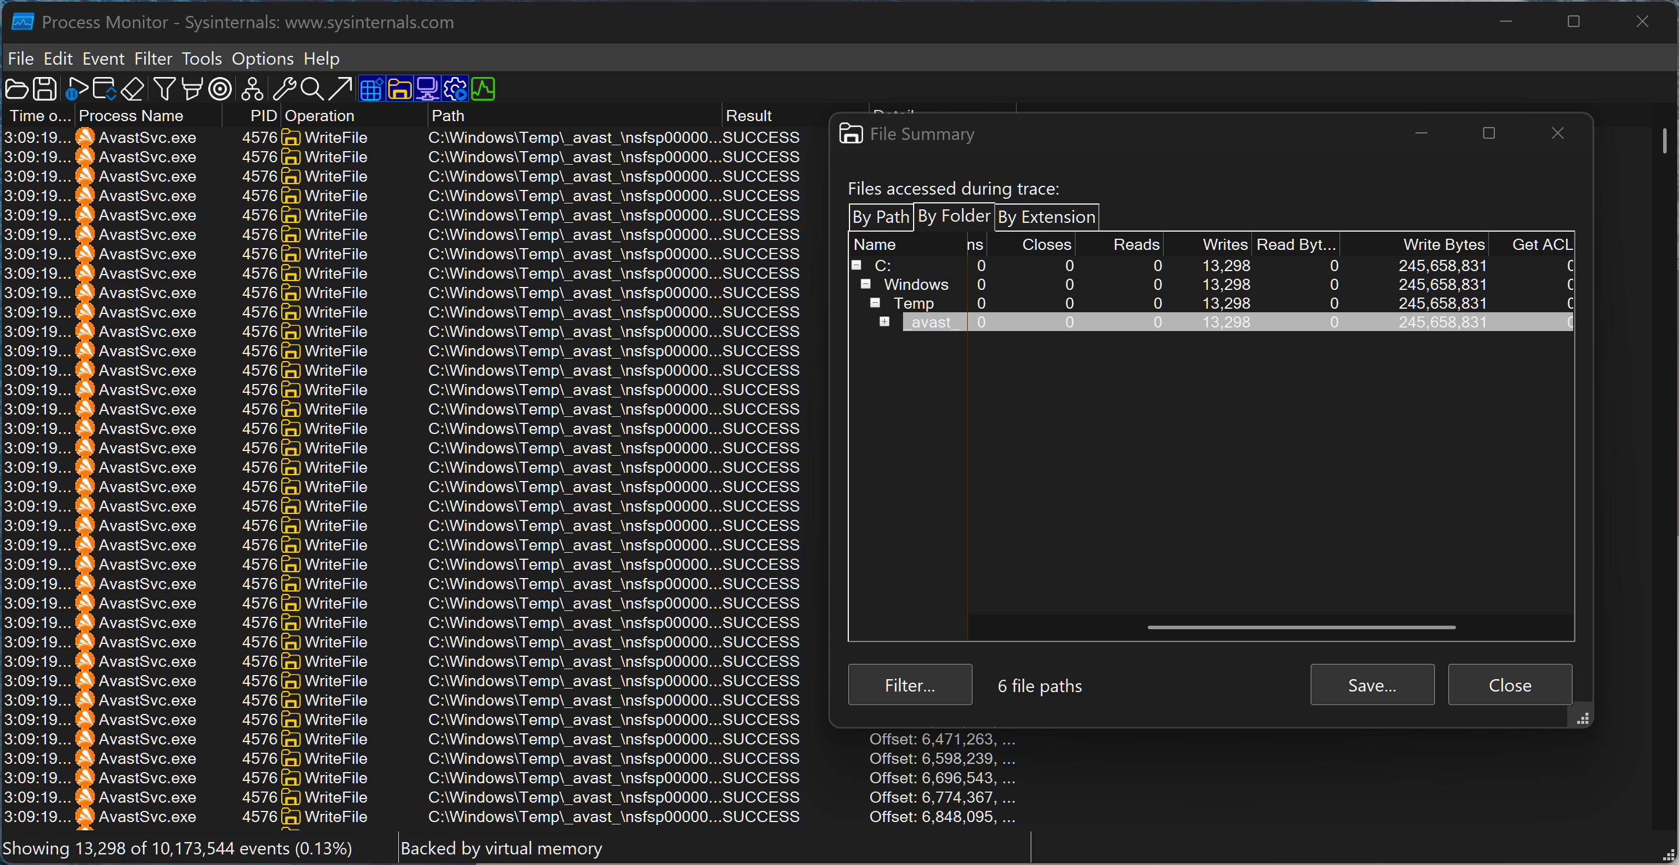Sort by the Closes column header
This screenshot has width=1679, height=865.
(1031, 244)
